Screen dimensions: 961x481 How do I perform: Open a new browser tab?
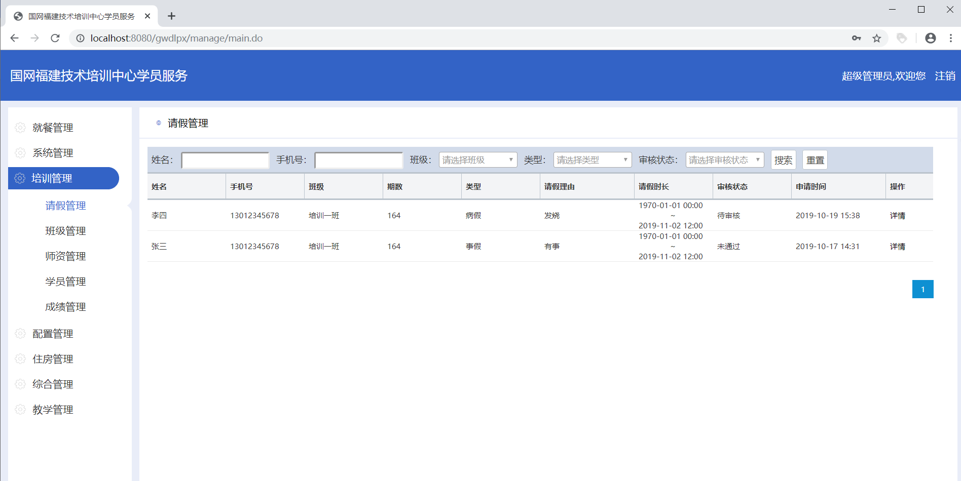pyautogui.click(x=171, y=16)
